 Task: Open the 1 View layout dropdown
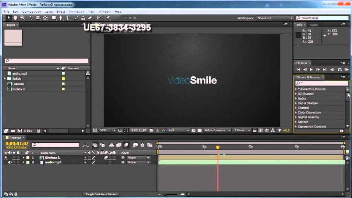[x=242, y=130]
